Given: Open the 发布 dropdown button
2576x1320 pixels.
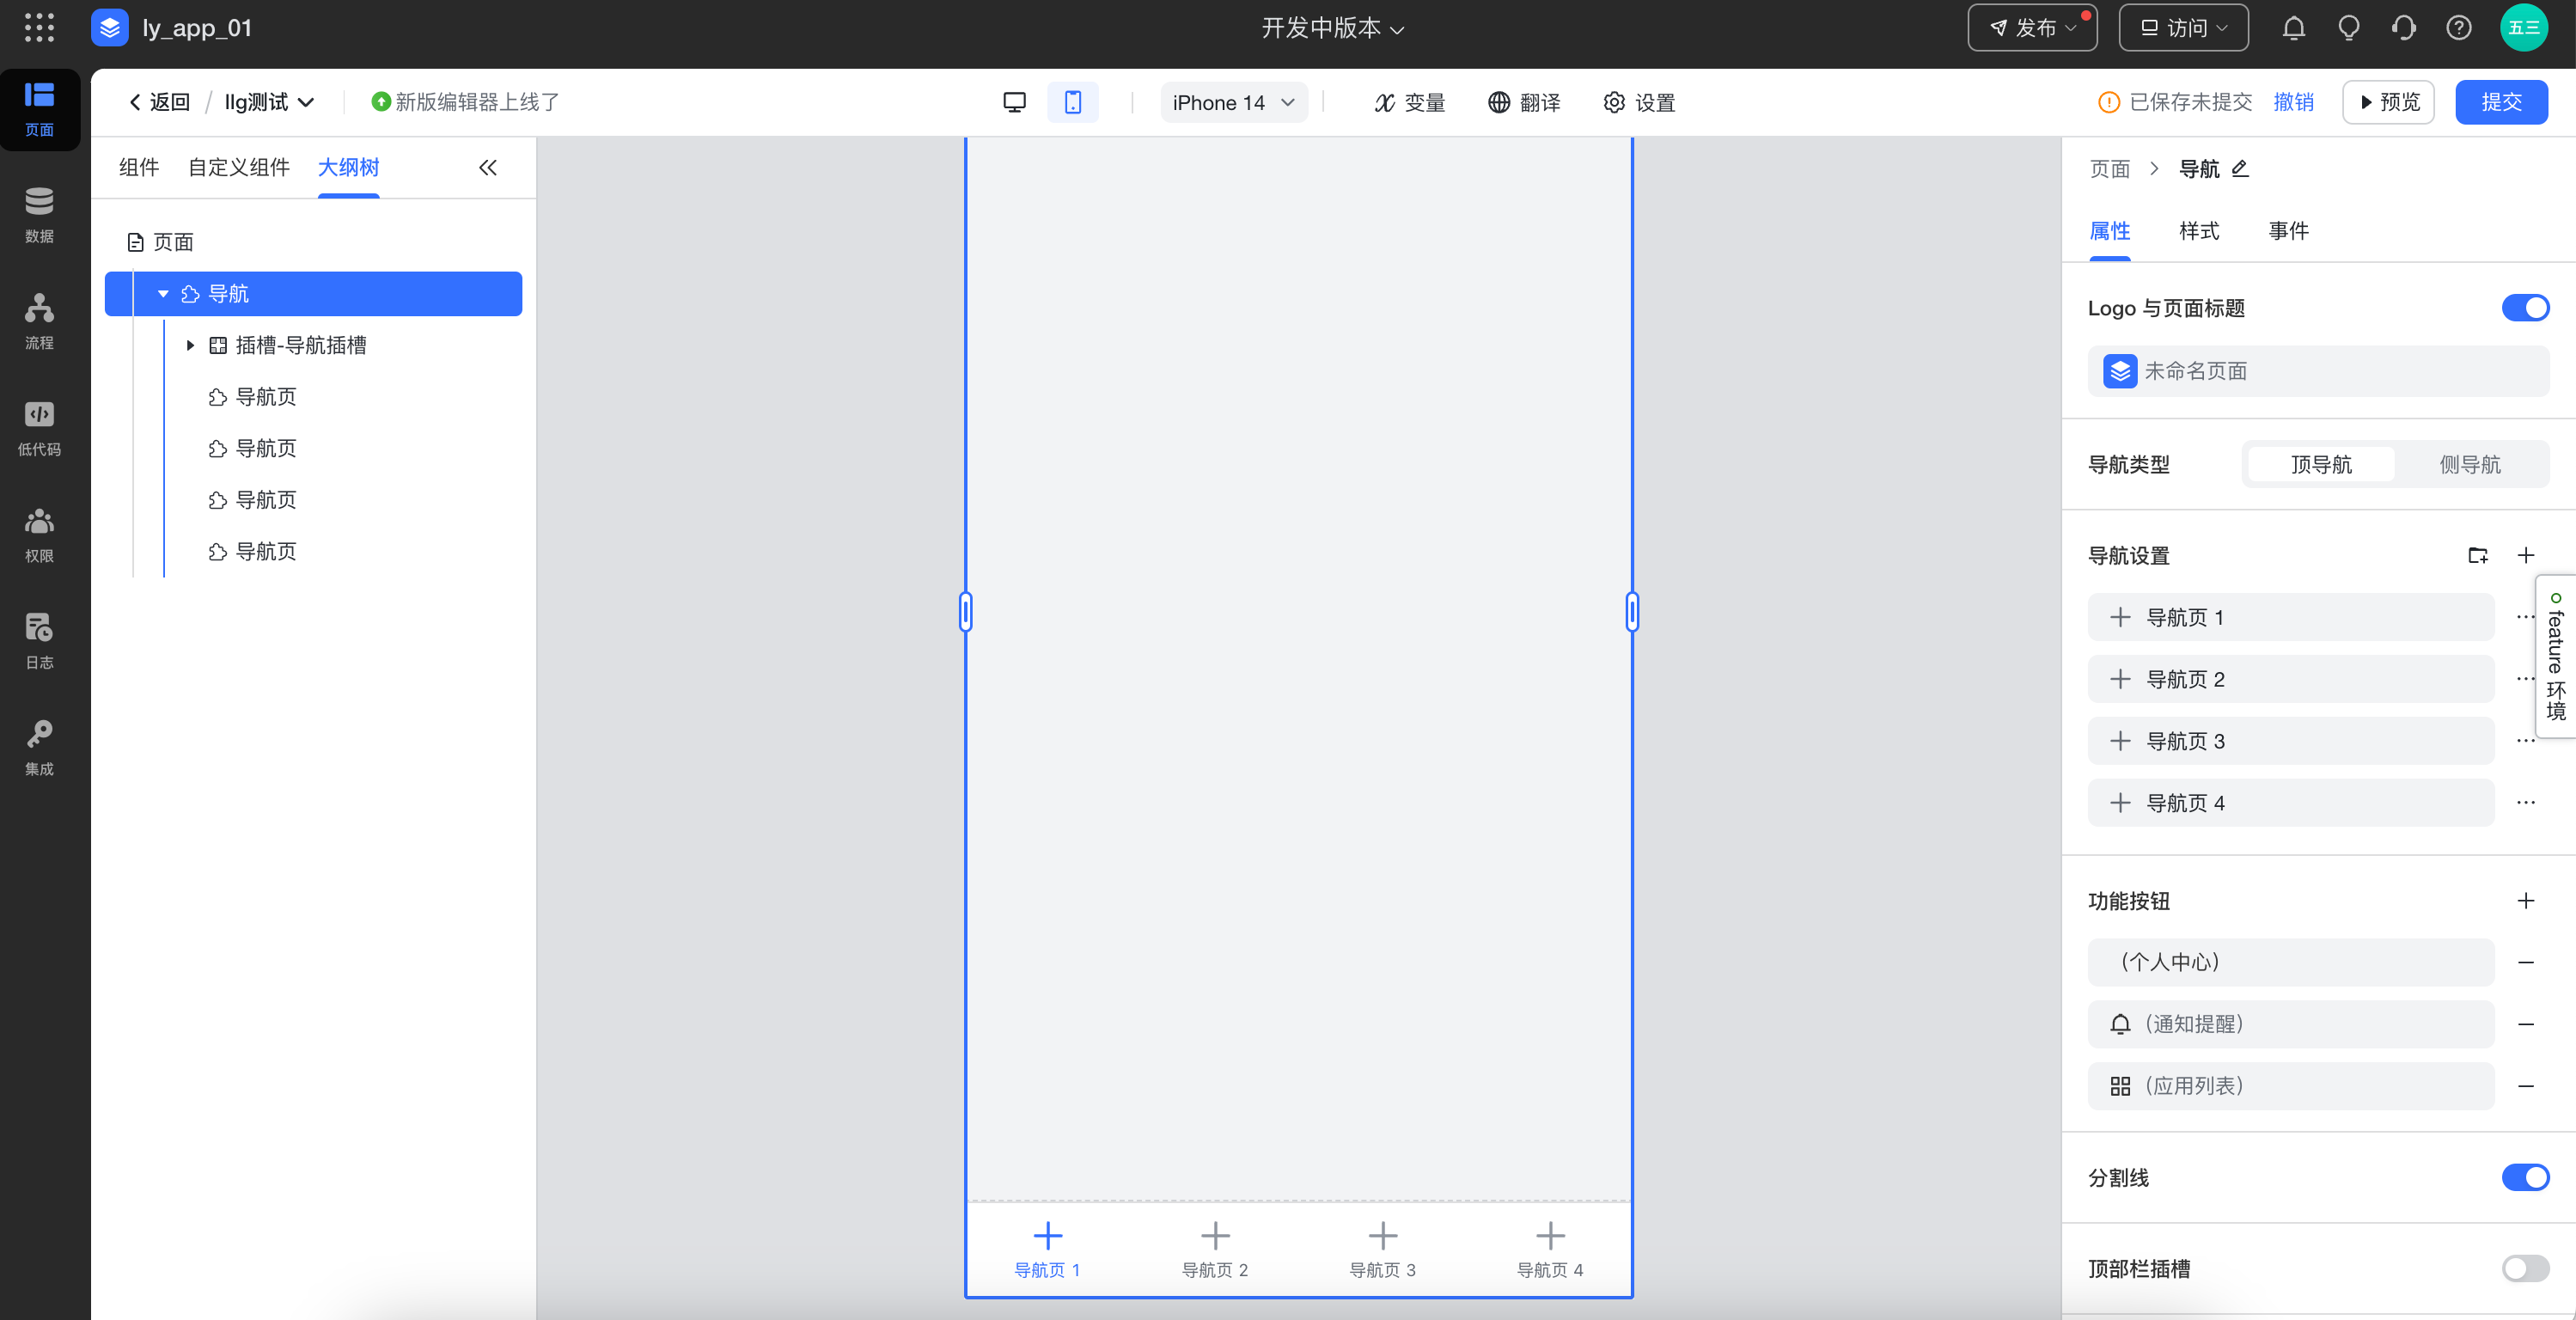Looking at the screenshot, I should [x=2032, y=28].
